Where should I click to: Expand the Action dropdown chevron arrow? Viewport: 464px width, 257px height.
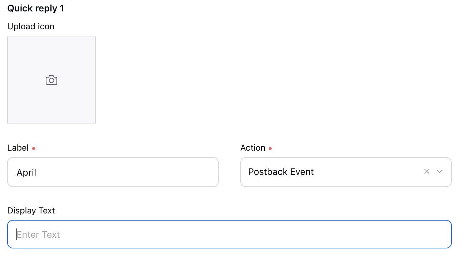click(x=440, y=172)
